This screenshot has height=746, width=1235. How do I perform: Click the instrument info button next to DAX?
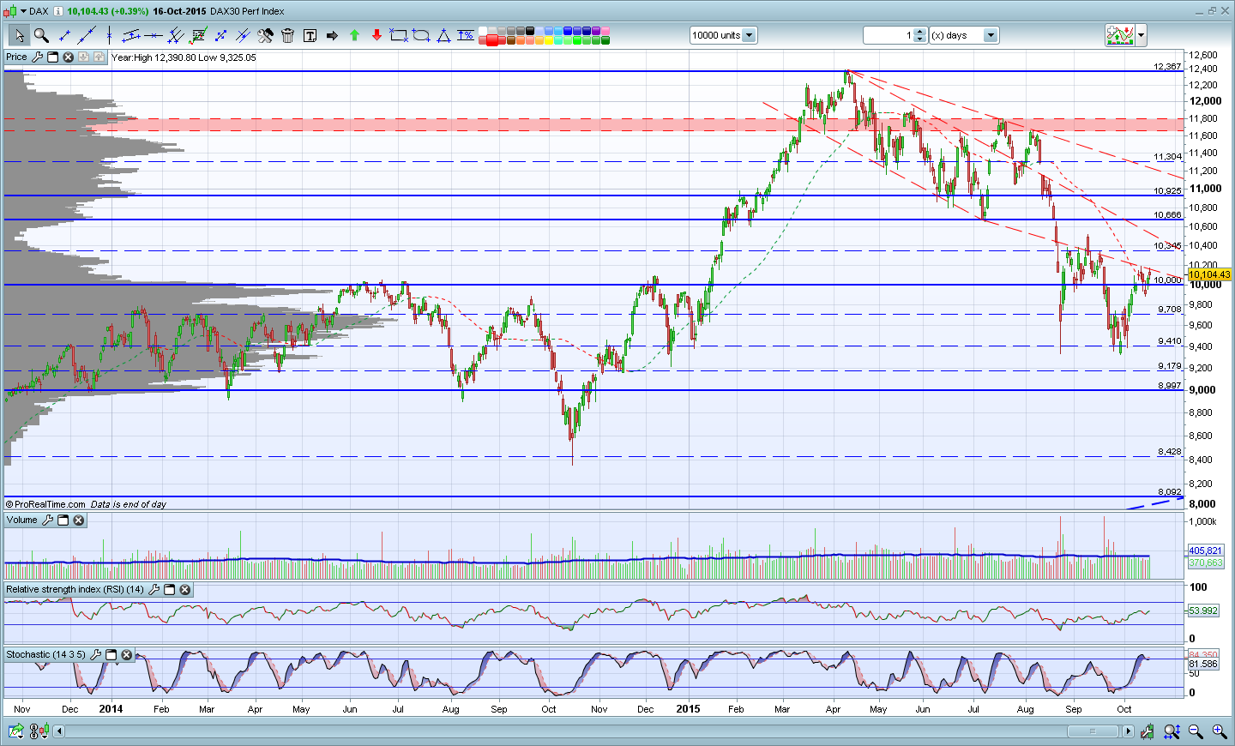(x=58, y=11)
